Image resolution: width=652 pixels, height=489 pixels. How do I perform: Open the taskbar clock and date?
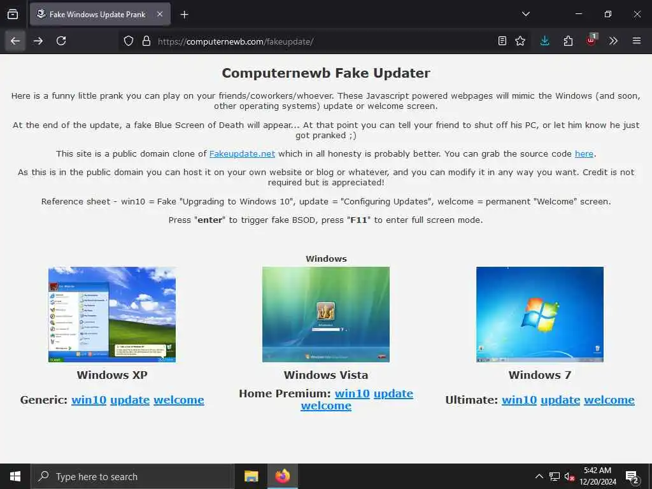pos(597,476)
